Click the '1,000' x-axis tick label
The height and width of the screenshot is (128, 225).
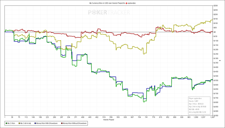(196, 117)
